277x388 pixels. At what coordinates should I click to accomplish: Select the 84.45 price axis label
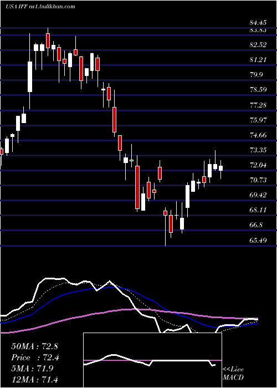(258, 23)
